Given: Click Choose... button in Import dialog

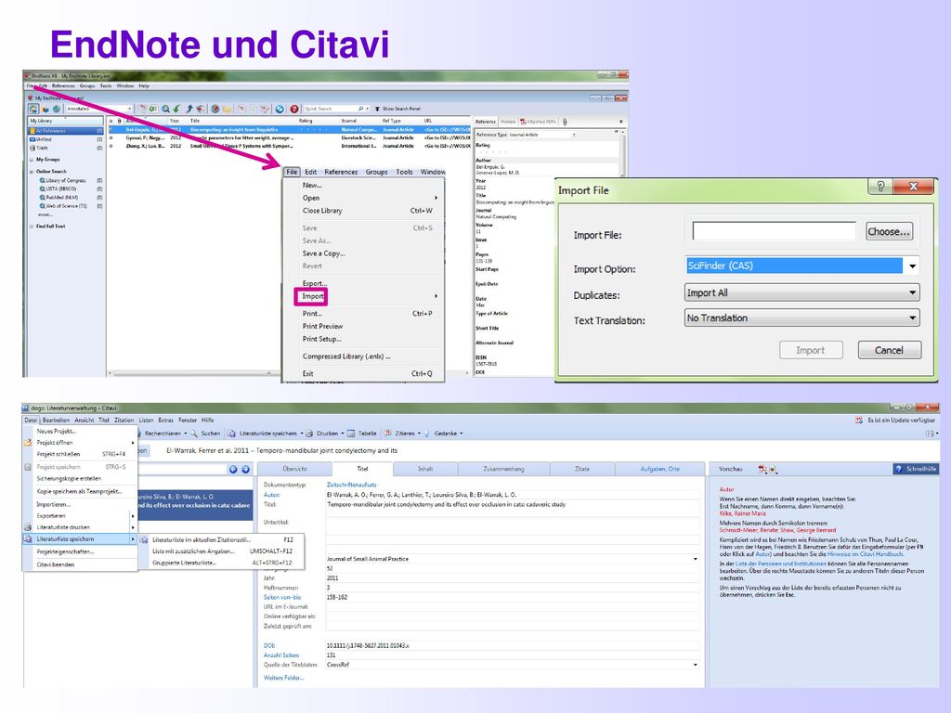Looking at the screenshot, I should (889, 231).
